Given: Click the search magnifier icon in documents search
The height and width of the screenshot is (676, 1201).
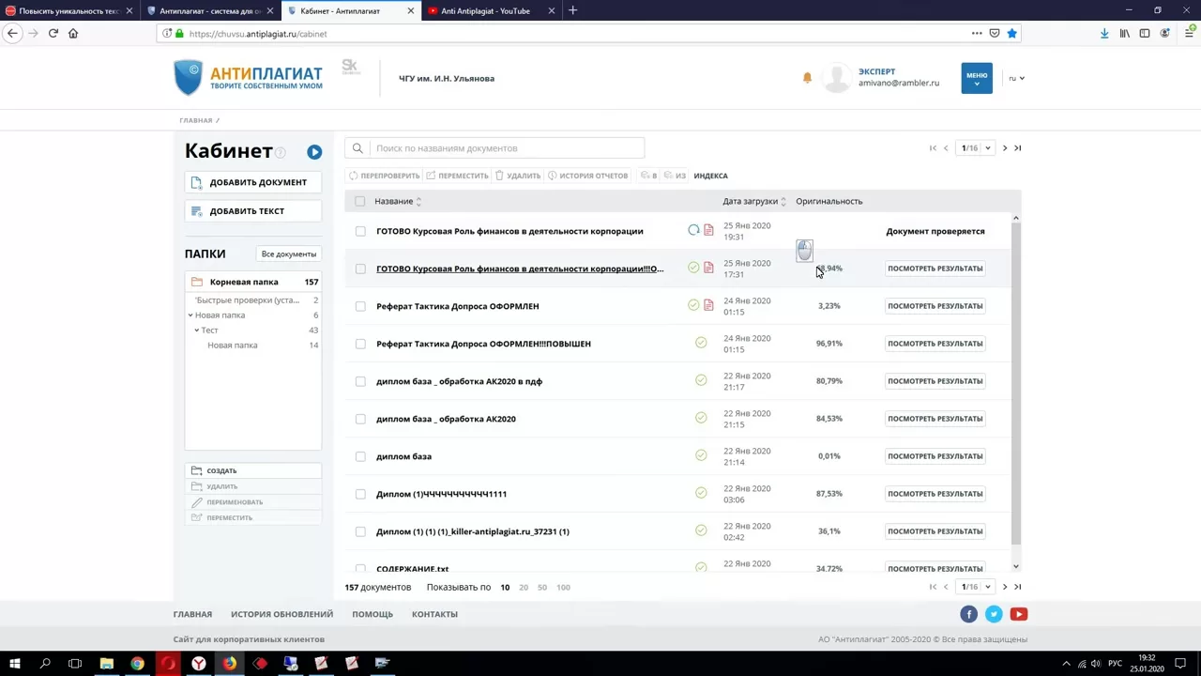Looking at the screenshot, I should click(357, 148).
